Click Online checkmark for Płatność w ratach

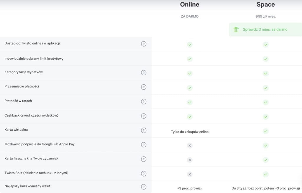click(x=190, y=102)
